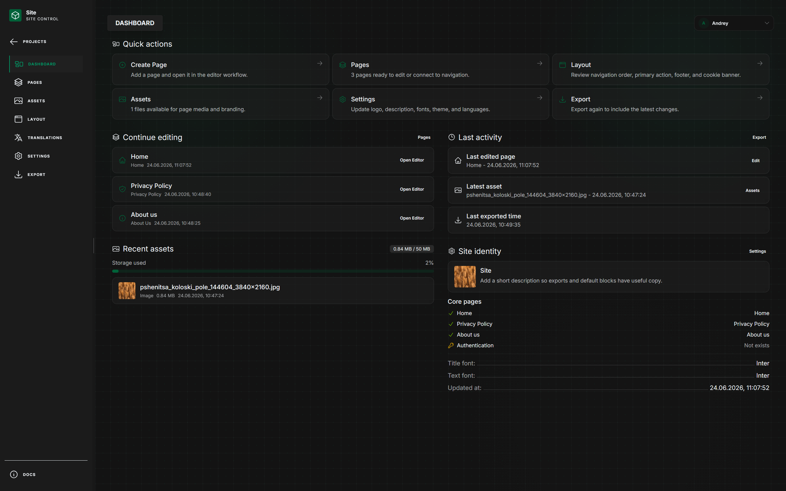Click the Settings gear icon in sidebar

coord(18,156)
